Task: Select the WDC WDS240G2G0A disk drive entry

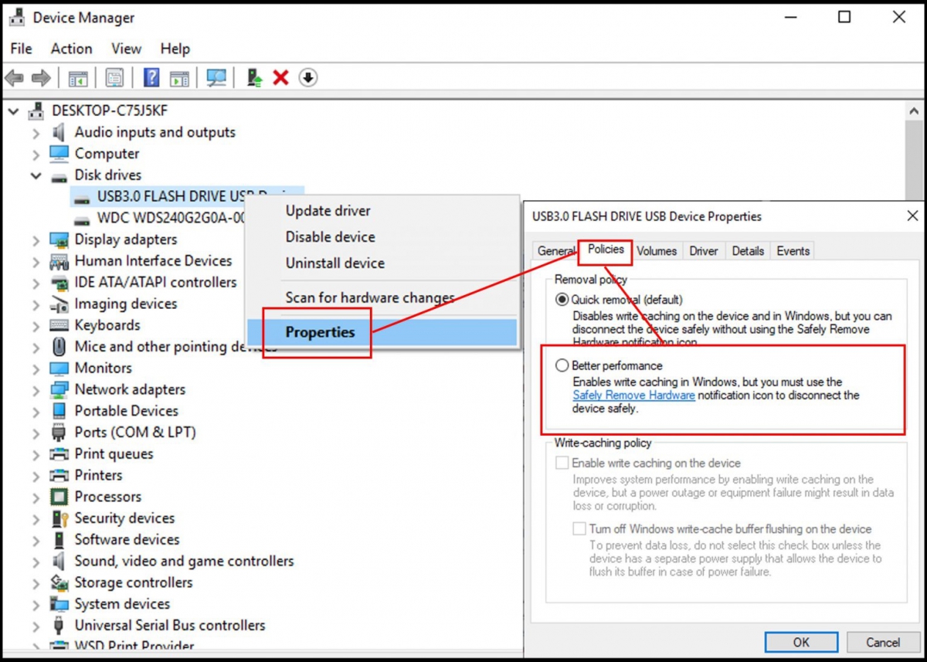Action: click(171, 218)
